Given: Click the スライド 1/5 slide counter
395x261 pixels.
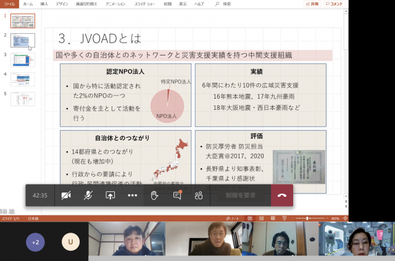Looking at the screenshot, I should [x=10, y=218].
